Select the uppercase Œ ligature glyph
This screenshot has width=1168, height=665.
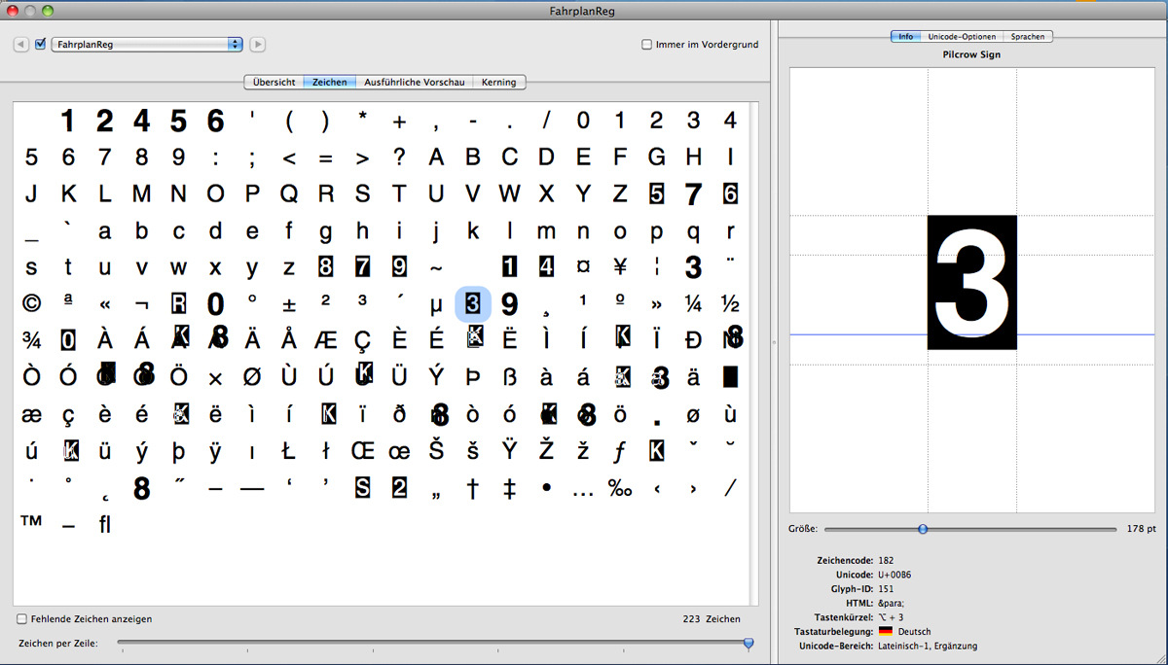(362, 451)
